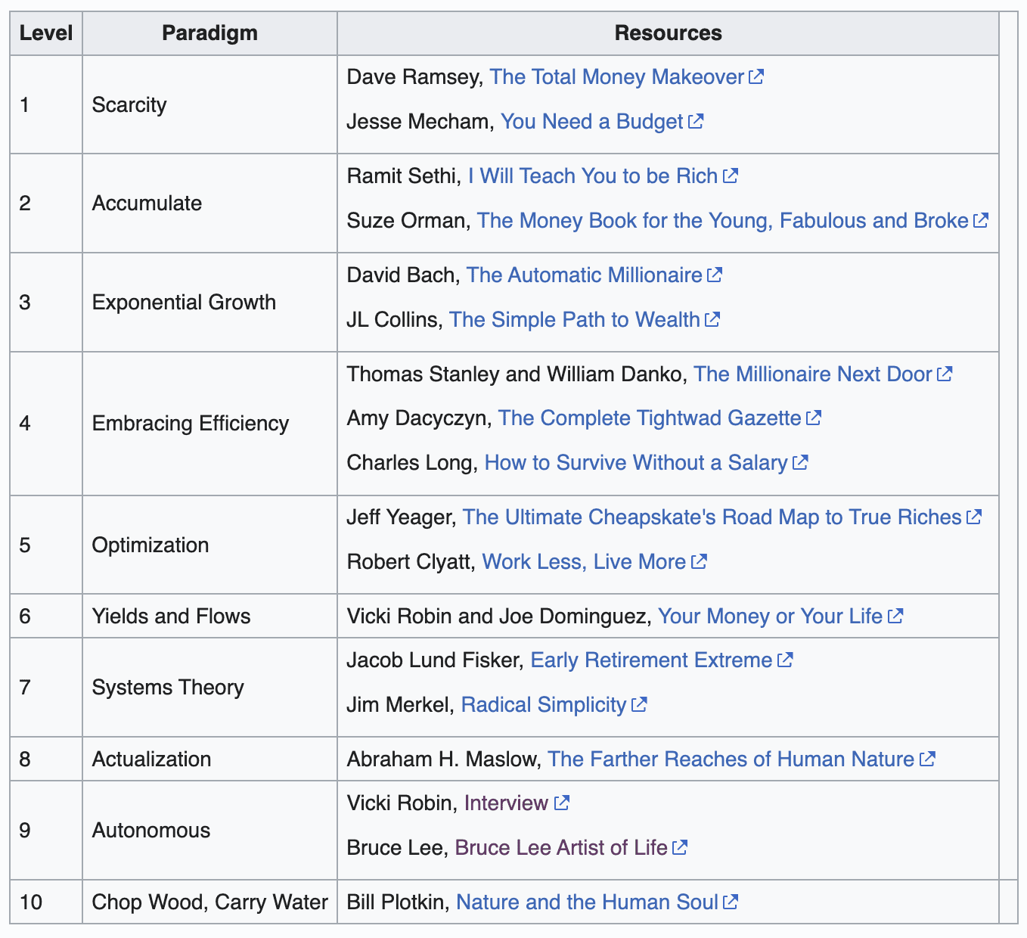This screenshot has width=1027, height=938.
Task: Click external link icon after Nature and the Human Soul
Action: coord(731,902)
